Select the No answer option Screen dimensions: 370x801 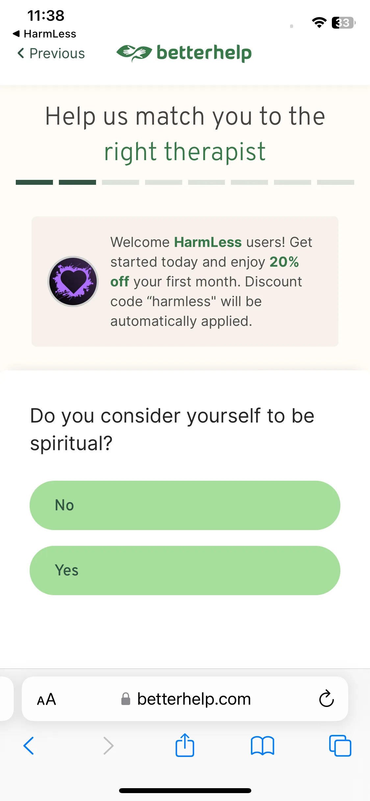coord(185,505)
